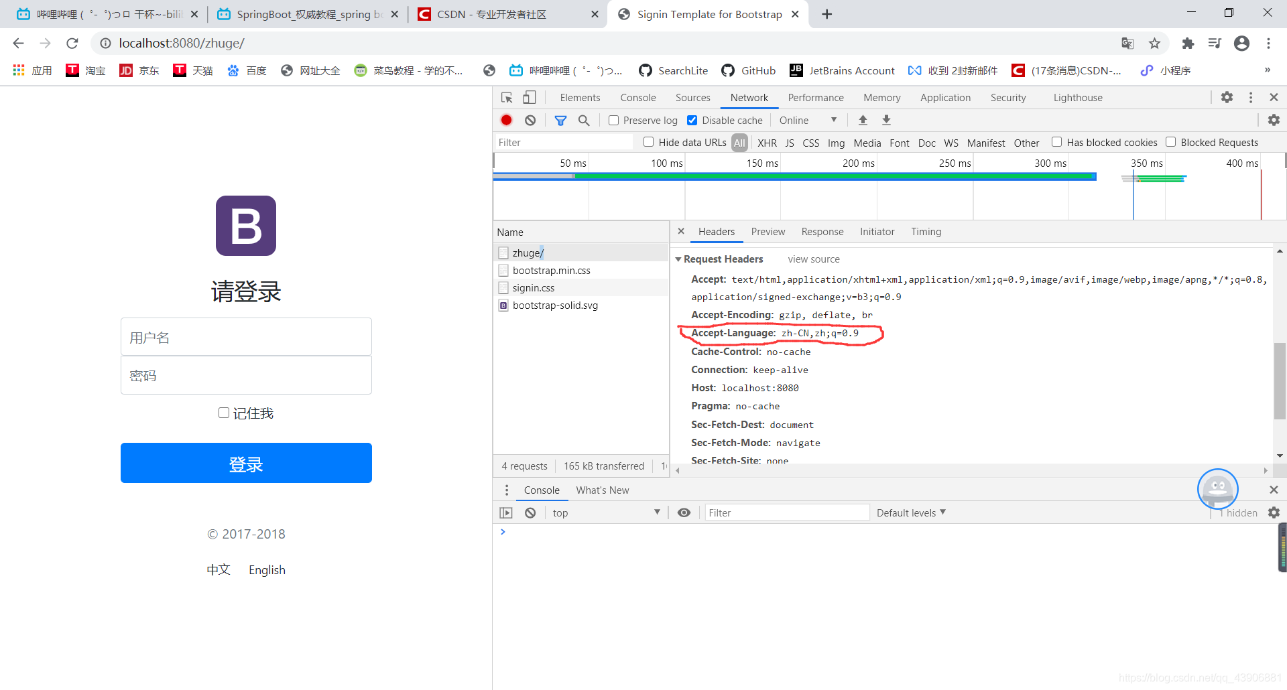Open a new browser tab

pos(827,14)
